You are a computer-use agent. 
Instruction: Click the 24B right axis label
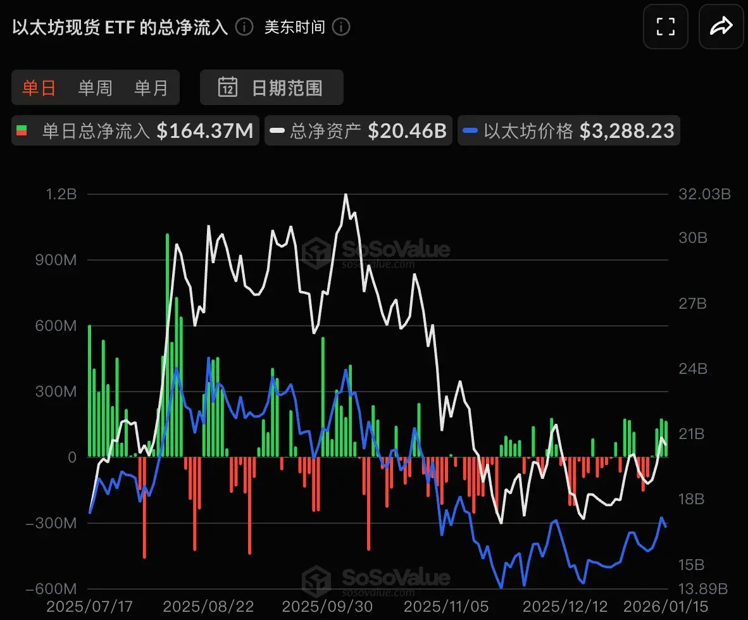click(693, 369)
